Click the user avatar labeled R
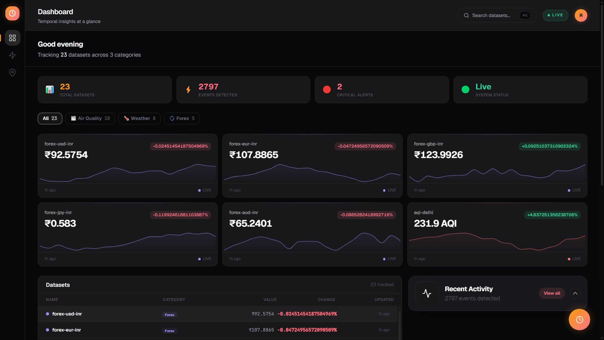This screenshot has height=340, width=604. [x=581, y=15]
